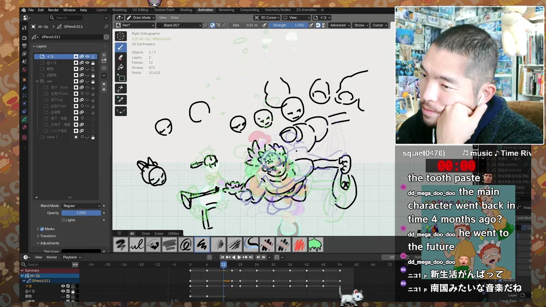
Task: Open the Modifiers wrench properties tab
Action: 24,87
